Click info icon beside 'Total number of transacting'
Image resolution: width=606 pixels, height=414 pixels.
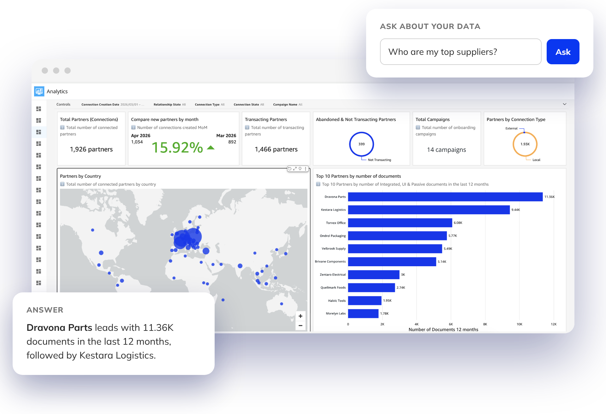[x=247, y=128]
